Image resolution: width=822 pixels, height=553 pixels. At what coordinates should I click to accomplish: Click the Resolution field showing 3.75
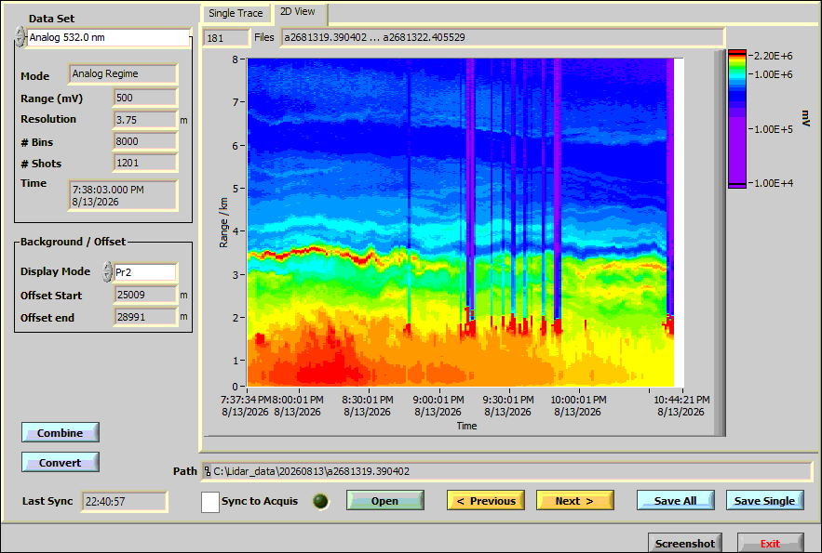(145, 120)
